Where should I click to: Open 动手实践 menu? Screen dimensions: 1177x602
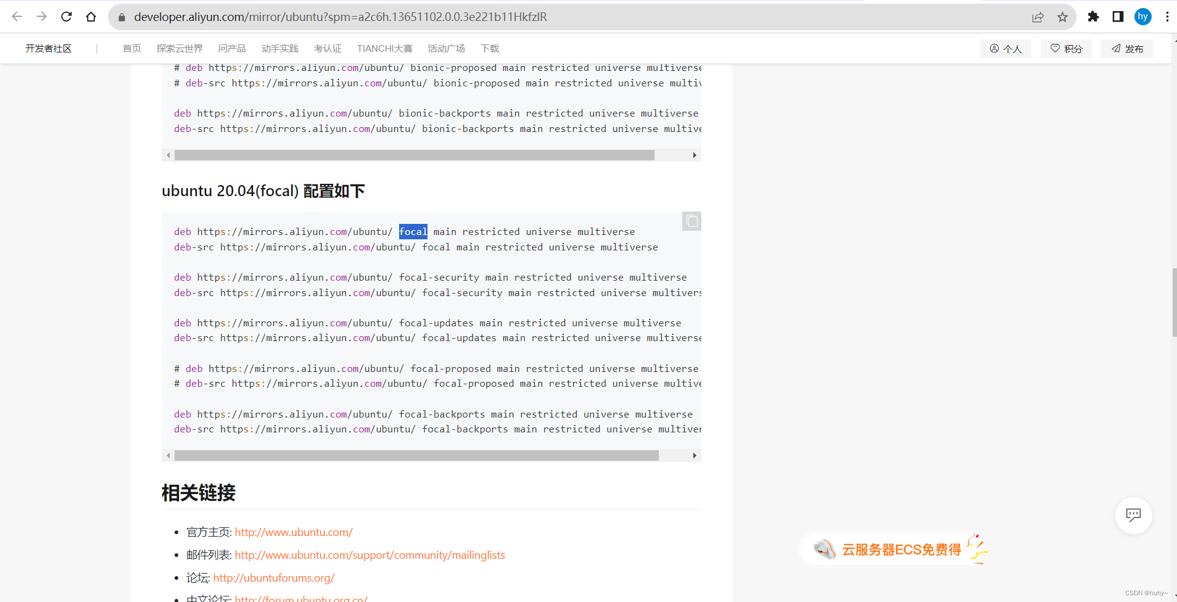[279, 49]
